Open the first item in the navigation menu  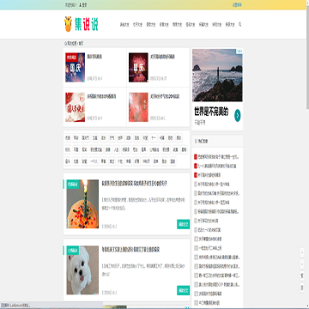[x=124, y=25]
